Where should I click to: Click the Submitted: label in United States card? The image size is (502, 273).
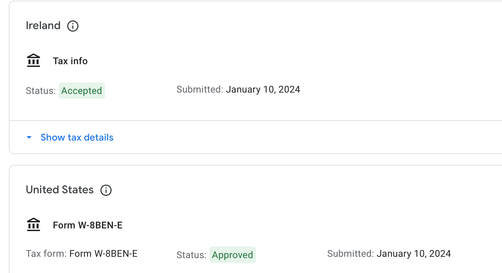tap(351, 254)
